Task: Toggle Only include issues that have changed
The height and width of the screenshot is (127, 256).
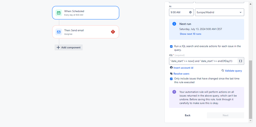Action: coord(171,79)
